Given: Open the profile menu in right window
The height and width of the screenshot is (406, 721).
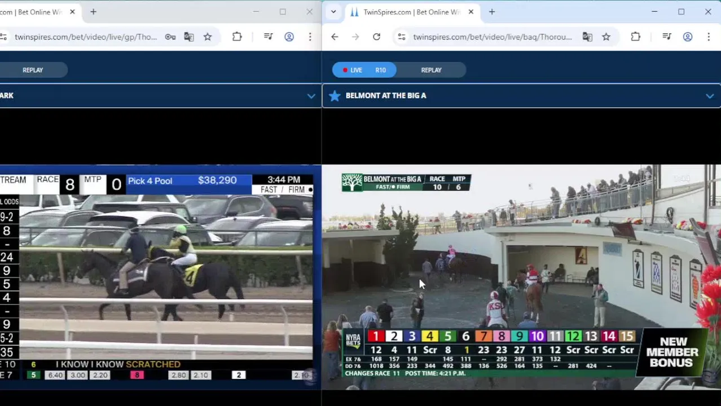Looking at the screenshot, I should [688, 37].
